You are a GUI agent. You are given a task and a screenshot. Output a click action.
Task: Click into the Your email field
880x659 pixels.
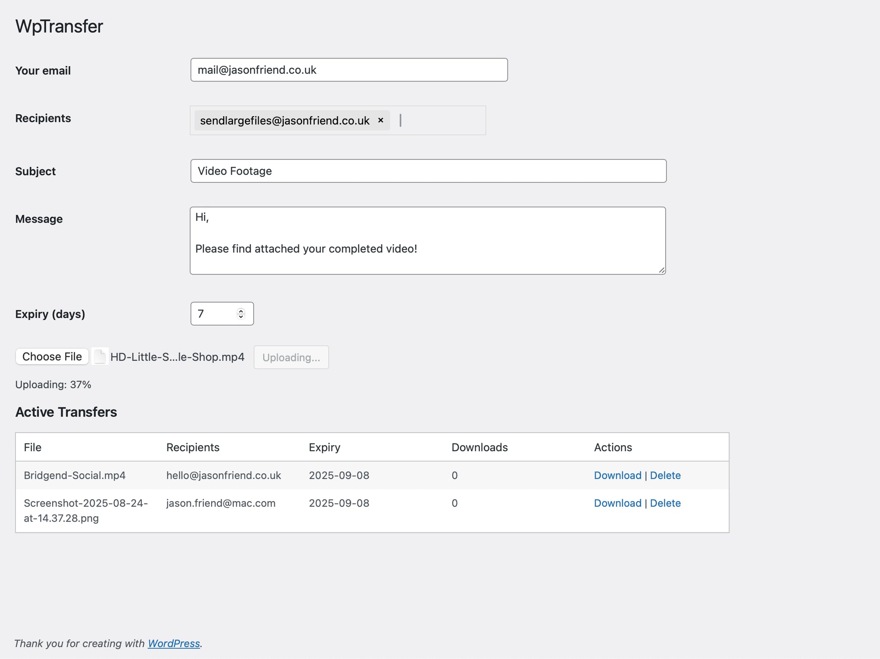349,70
